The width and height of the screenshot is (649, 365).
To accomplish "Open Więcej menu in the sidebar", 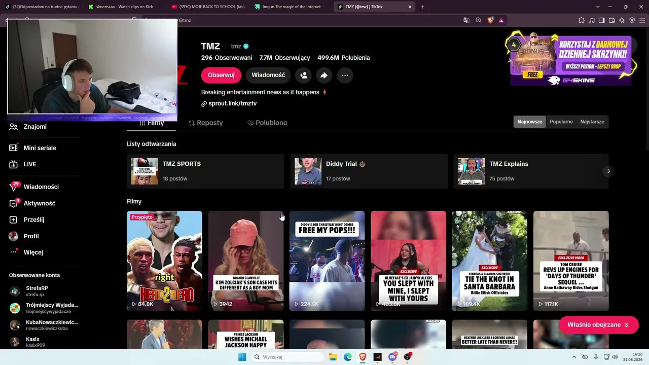I will pos(26,252).
